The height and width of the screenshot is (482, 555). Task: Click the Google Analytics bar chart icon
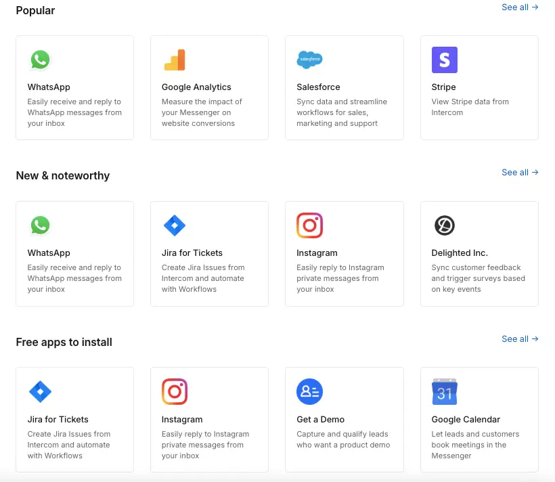(x=175, y=60)
